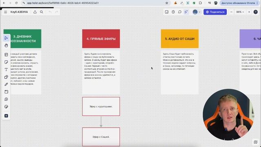Select box Эфир с Сашей

coord(101,137)
